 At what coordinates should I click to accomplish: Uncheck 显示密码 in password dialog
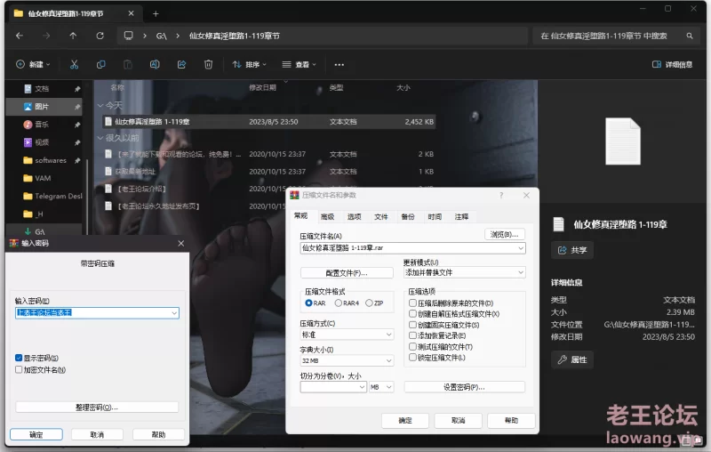[x=19, y=358]
